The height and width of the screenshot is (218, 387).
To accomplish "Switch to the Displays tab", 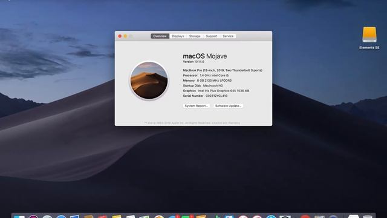I will pyautogui.click(x=178, y=36).
